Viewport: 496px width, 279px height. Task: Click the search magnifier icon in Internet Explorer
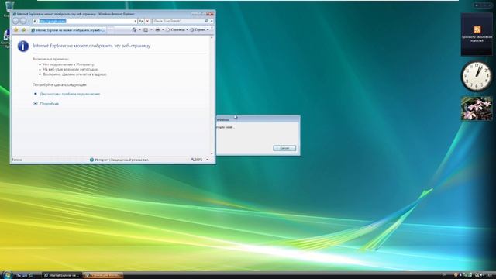[207, 21]
